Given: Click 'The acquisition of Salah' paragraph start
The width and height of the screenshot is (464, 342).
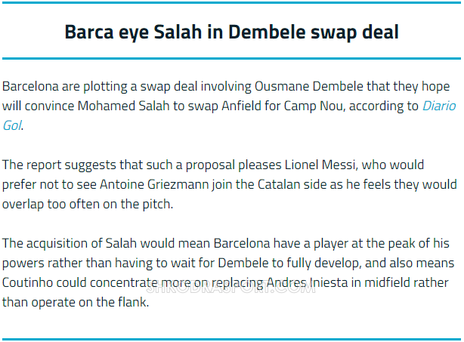Looking at the screenshot, I should (x=70, y=243).
